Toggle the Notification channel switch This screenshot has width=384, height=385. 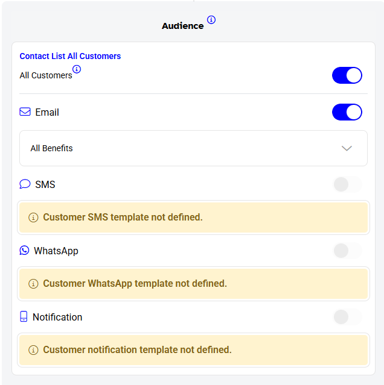[347, 317]
